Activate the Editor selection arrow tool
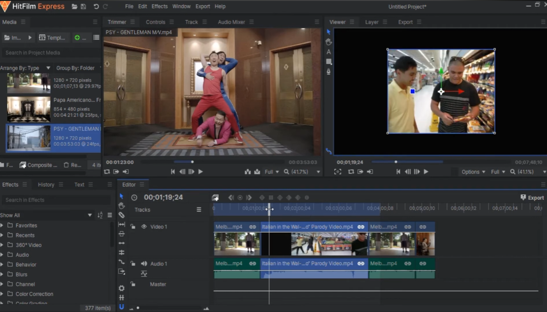This screenshot has width=547, height=312. point(121,196)
